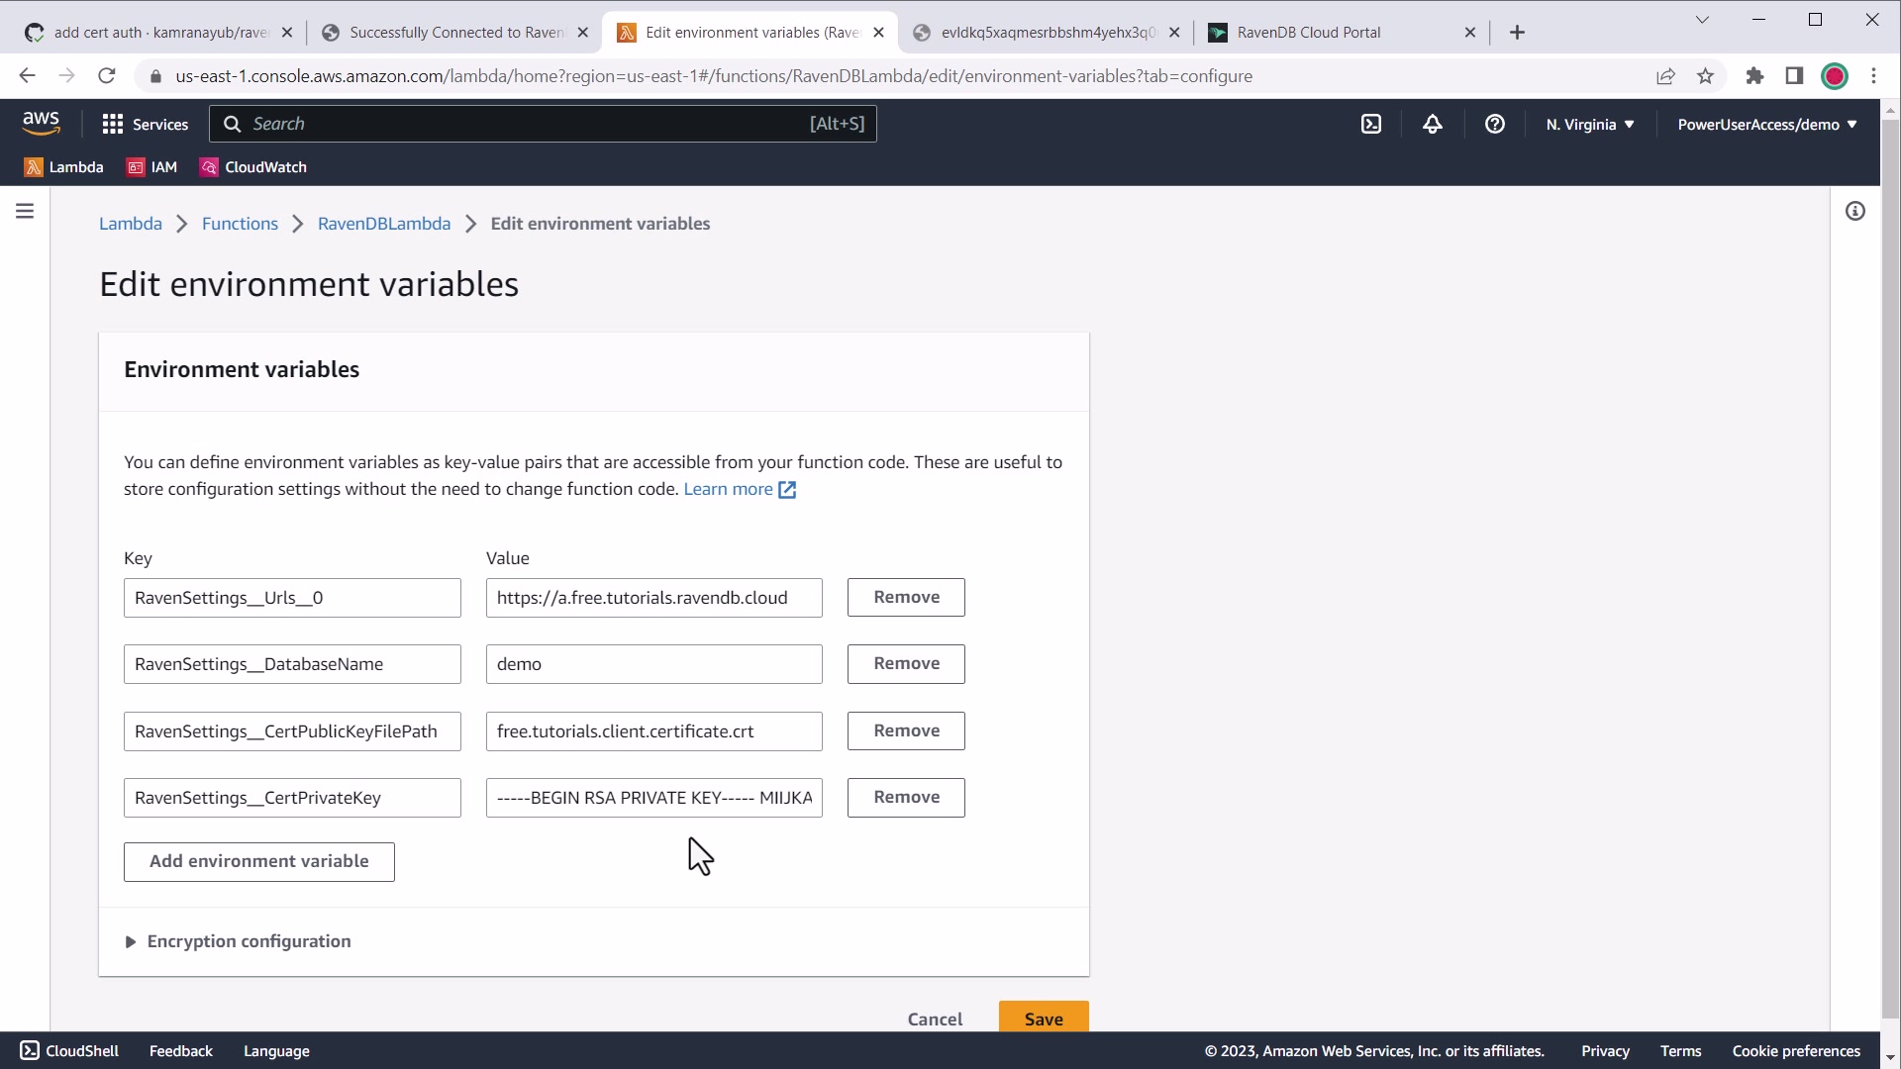
Task: Go to RavenDBLambda breadcrumb link
Action: click(x=384, y=224)
